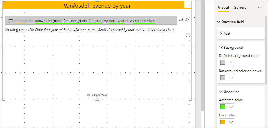Click the Q&A speech bubble icon
Viewport: 268px width, 128px height.
[11, 21]
